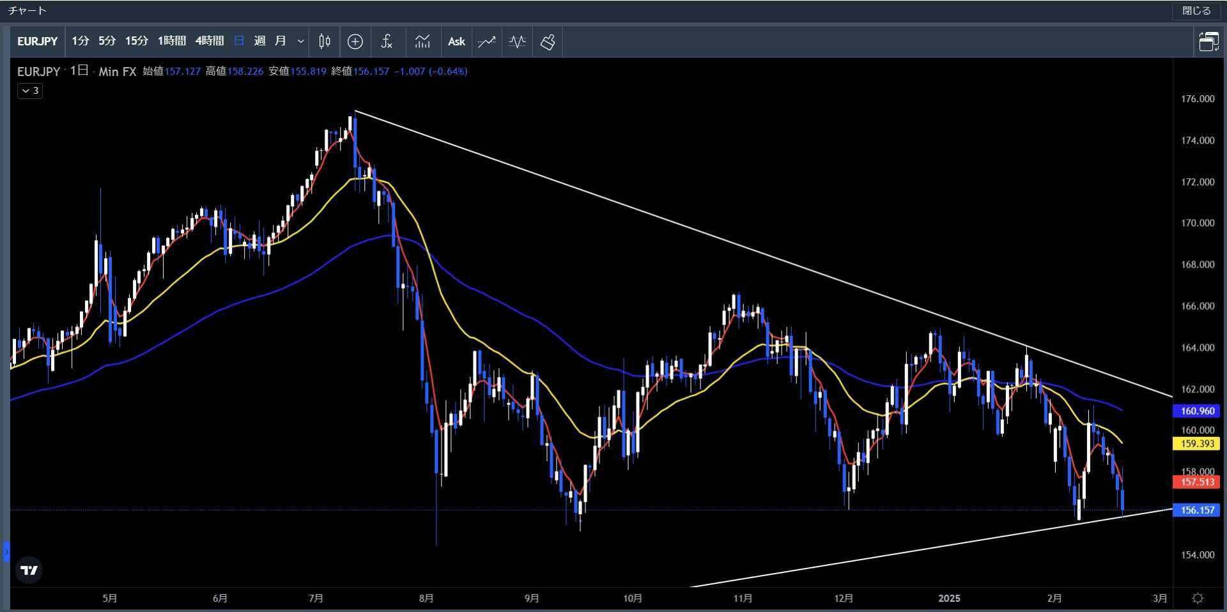Collapse the 3 indicators legend
The height and width of the screenshot is (612, 1227).
(30, 91)
